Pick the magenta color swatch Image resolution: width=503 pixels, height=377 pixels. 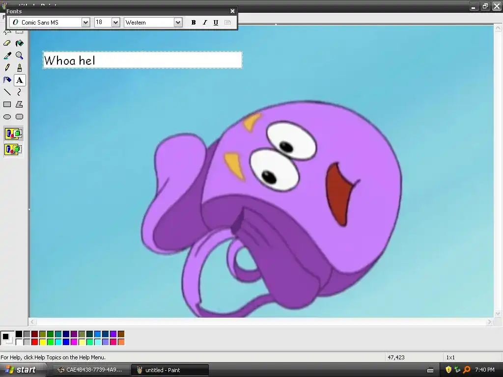point(74,342)
